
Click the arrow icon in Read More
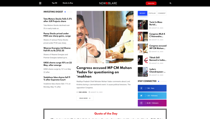(89, 98)
